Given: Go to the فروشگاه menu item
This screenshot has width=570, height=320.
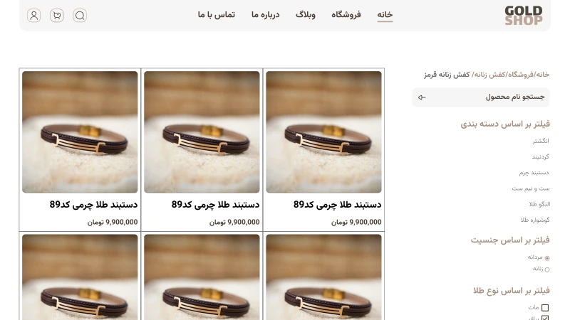Looking at the screenshot, I should coord(346,15).
